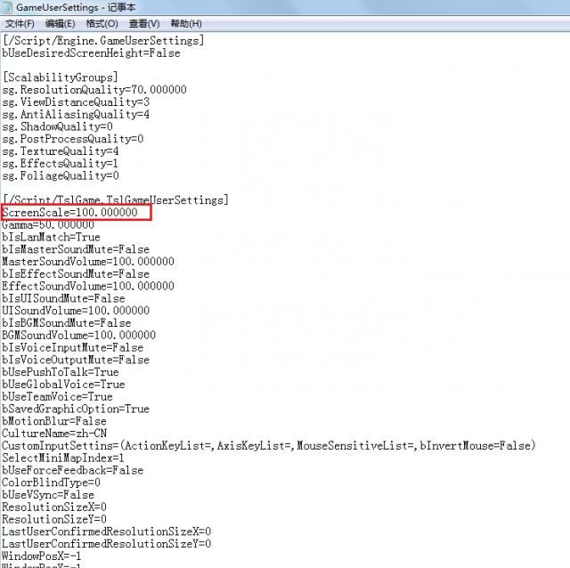Screen dimensions: 570x568
Task: Click ResolutionSizeX=0 line
Action: [x=54, y=507]
